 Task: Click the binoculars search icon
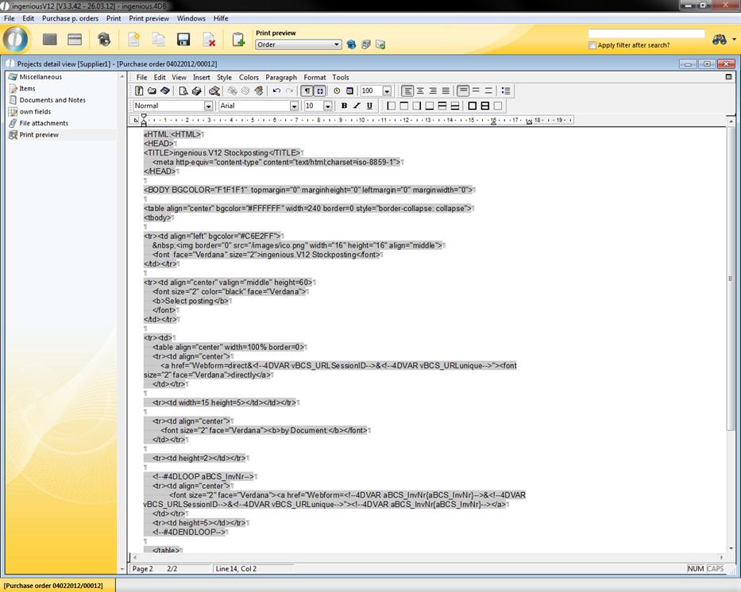pyautogui.click(x=720, y=40)
